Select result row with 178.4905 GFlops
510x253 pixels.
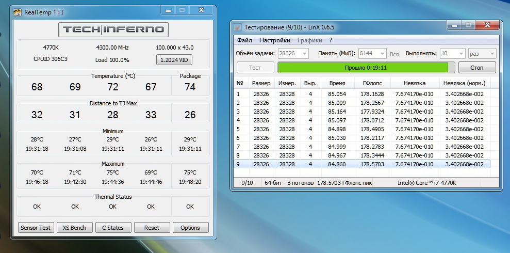[361, 129]
